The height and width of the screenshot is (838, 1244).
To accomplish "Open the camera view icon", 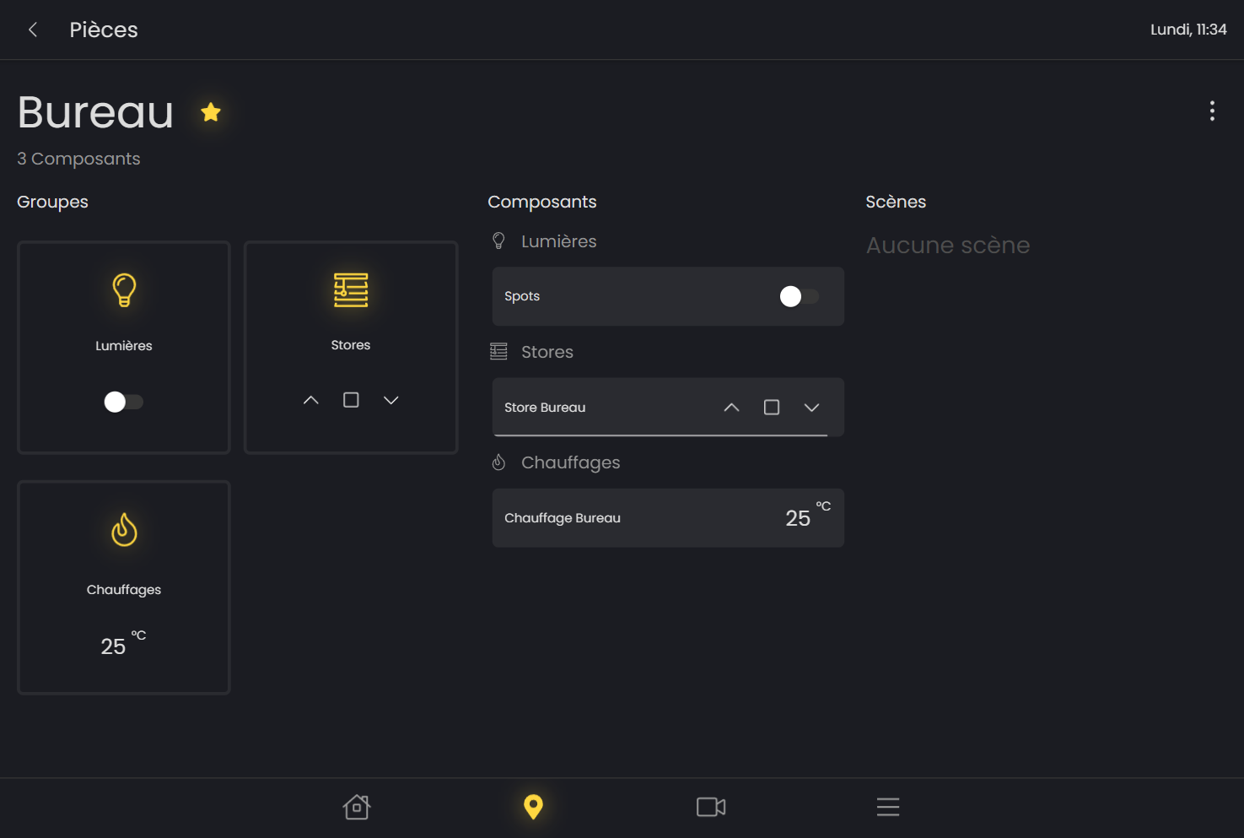I will click(711, 807).
